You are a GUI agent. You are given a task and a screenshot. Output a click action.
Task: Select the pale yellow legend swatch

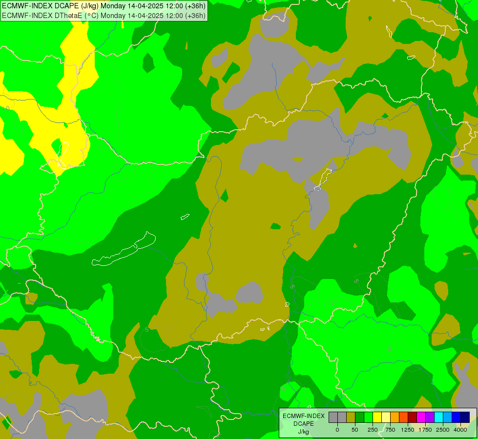point(386,417)
